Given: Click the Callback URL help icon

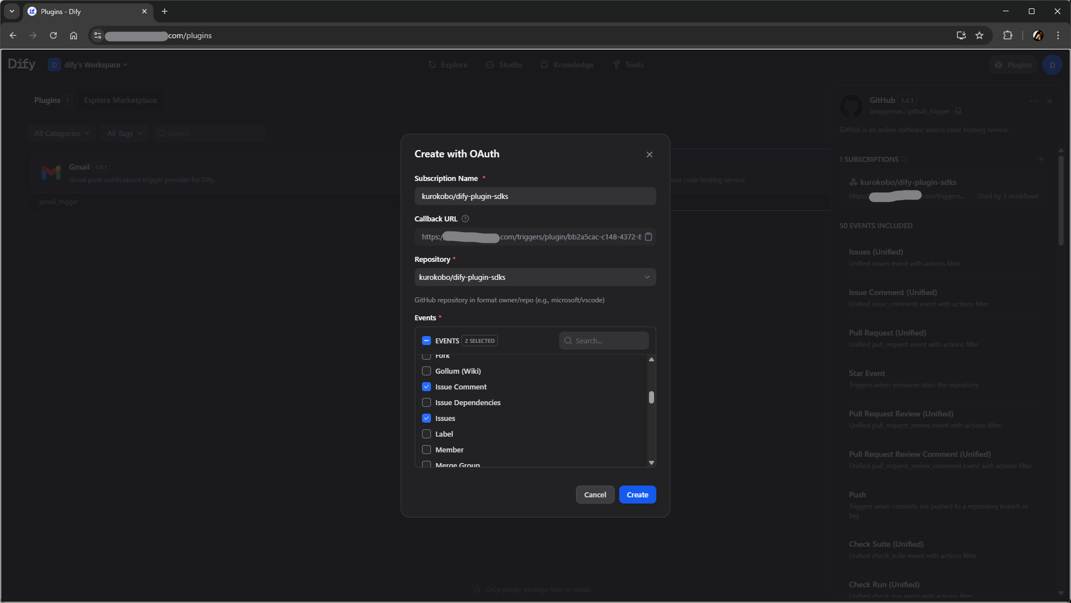Looking at the screenshot, I should point(465,219).
